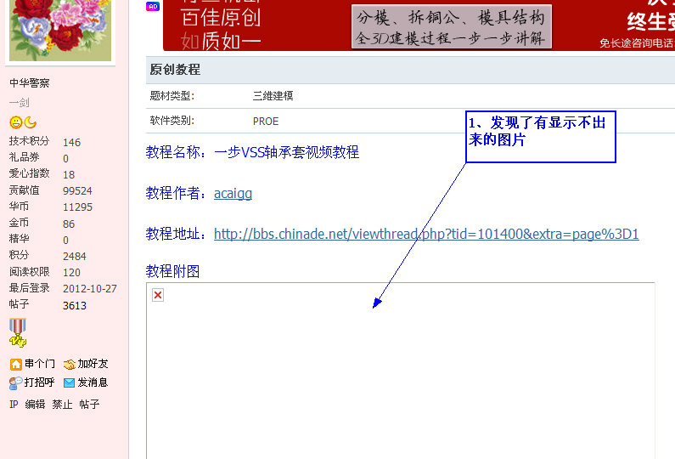Add user as friend via 加好友

(x=93, y=364)
